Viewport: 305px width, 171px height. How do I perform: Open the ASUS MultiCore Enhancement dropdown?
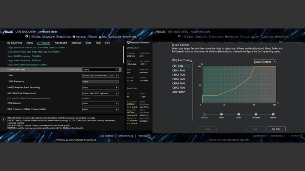point(101,93)
